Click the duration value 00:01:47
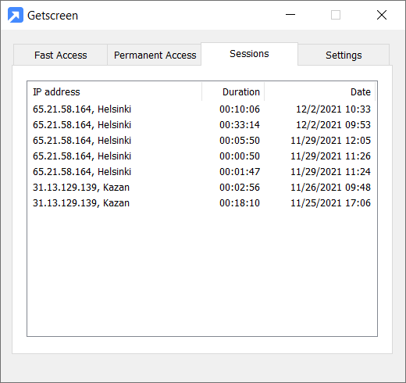Image resolution: width=406 pixels, height=383 pixels. coord(240,172)
